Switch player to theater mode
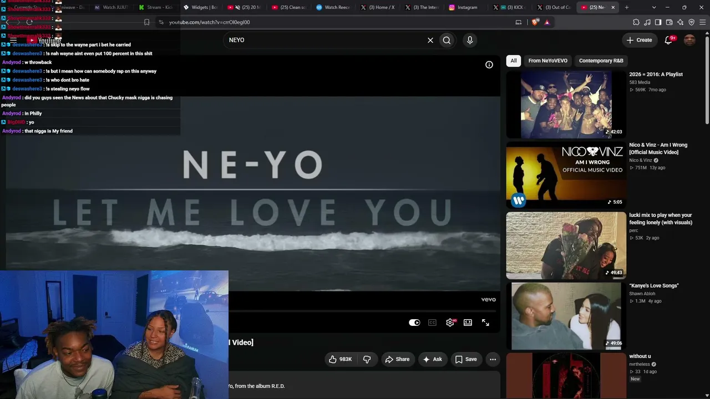 coord(468,323)
